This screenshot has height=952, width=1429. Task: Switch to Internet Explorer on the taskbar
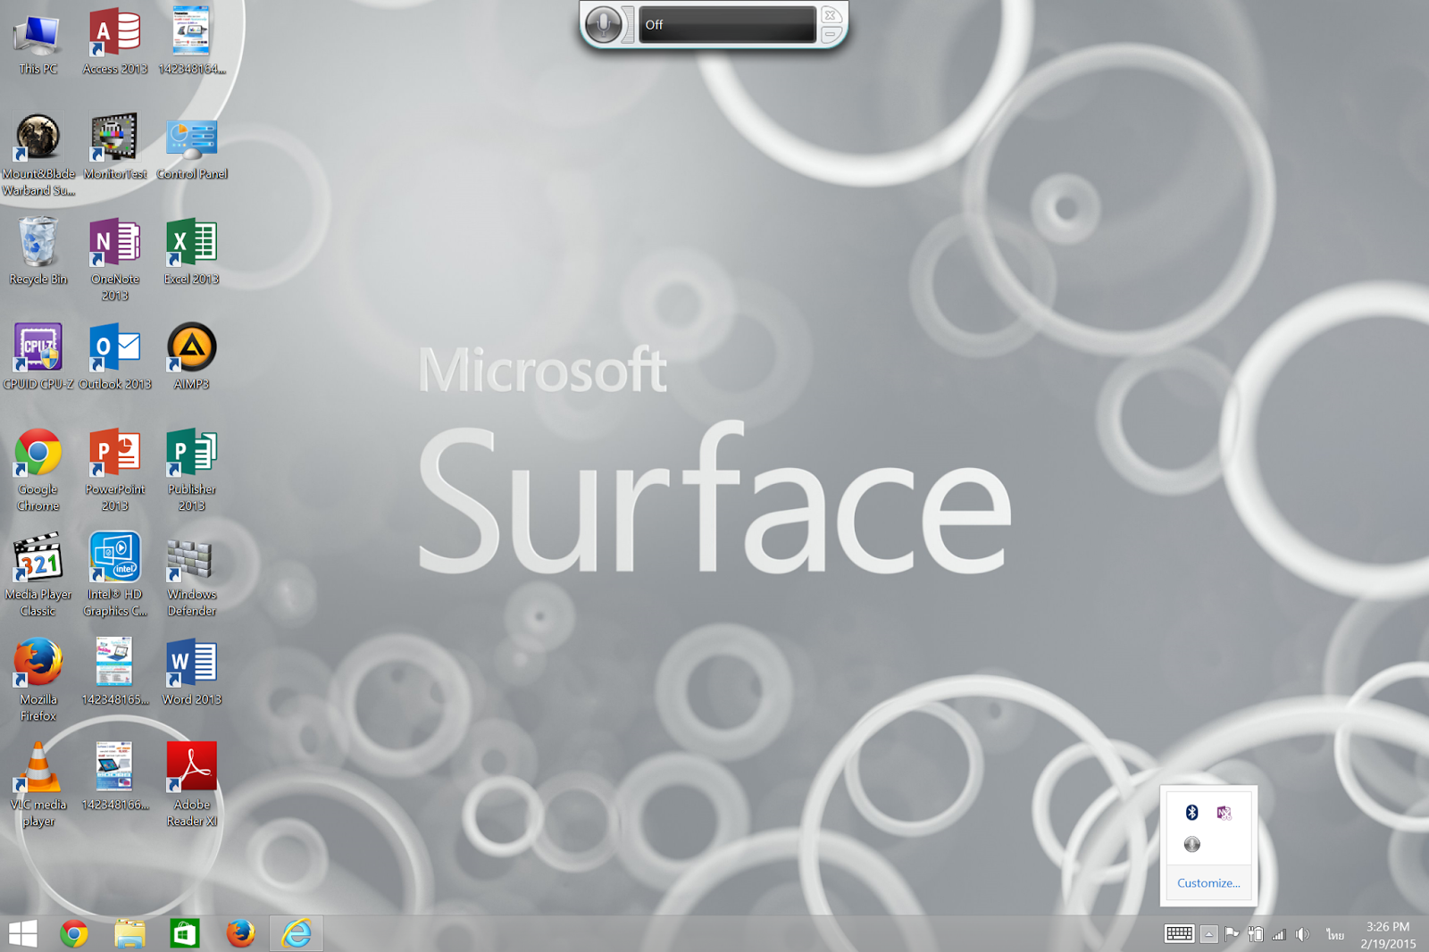297,933
